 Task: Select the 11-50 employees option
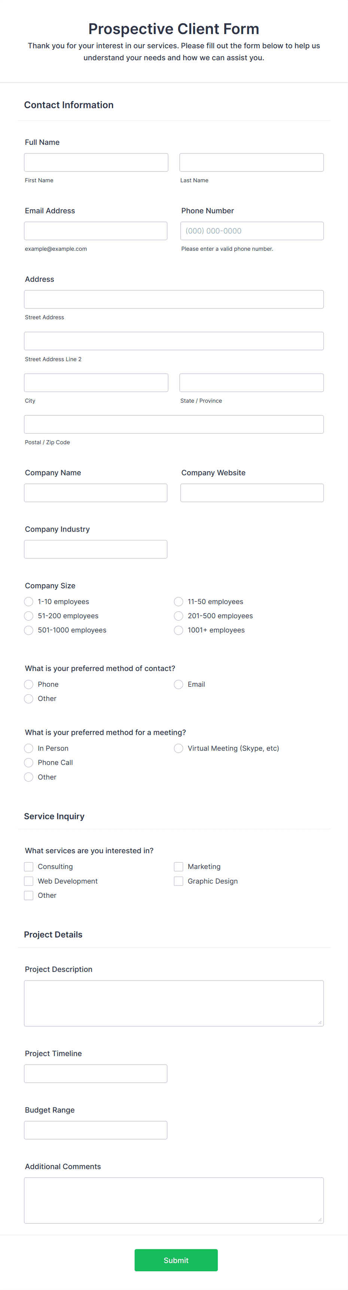tap(178, 601)
